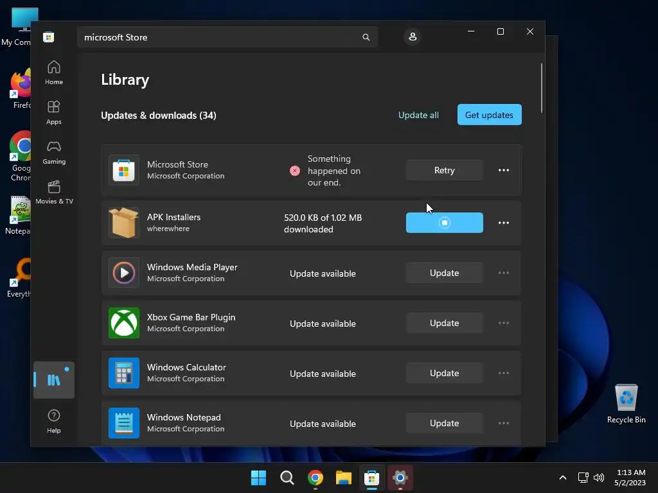
Task: Open more options for Xbox Game Bar Plugin
Action: (x=504, y=323)
